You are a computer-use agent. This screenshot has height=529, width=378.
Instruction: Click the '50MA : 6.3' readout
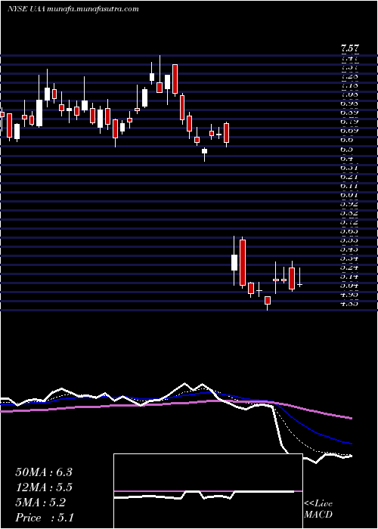point(44,472)
